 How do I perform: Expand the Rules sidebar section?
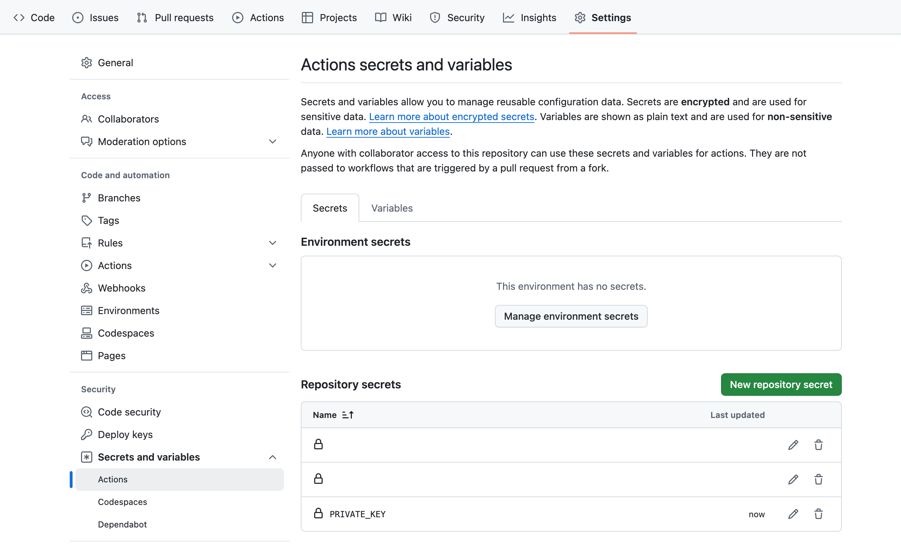pyautogui.click(x=272, y=243)
